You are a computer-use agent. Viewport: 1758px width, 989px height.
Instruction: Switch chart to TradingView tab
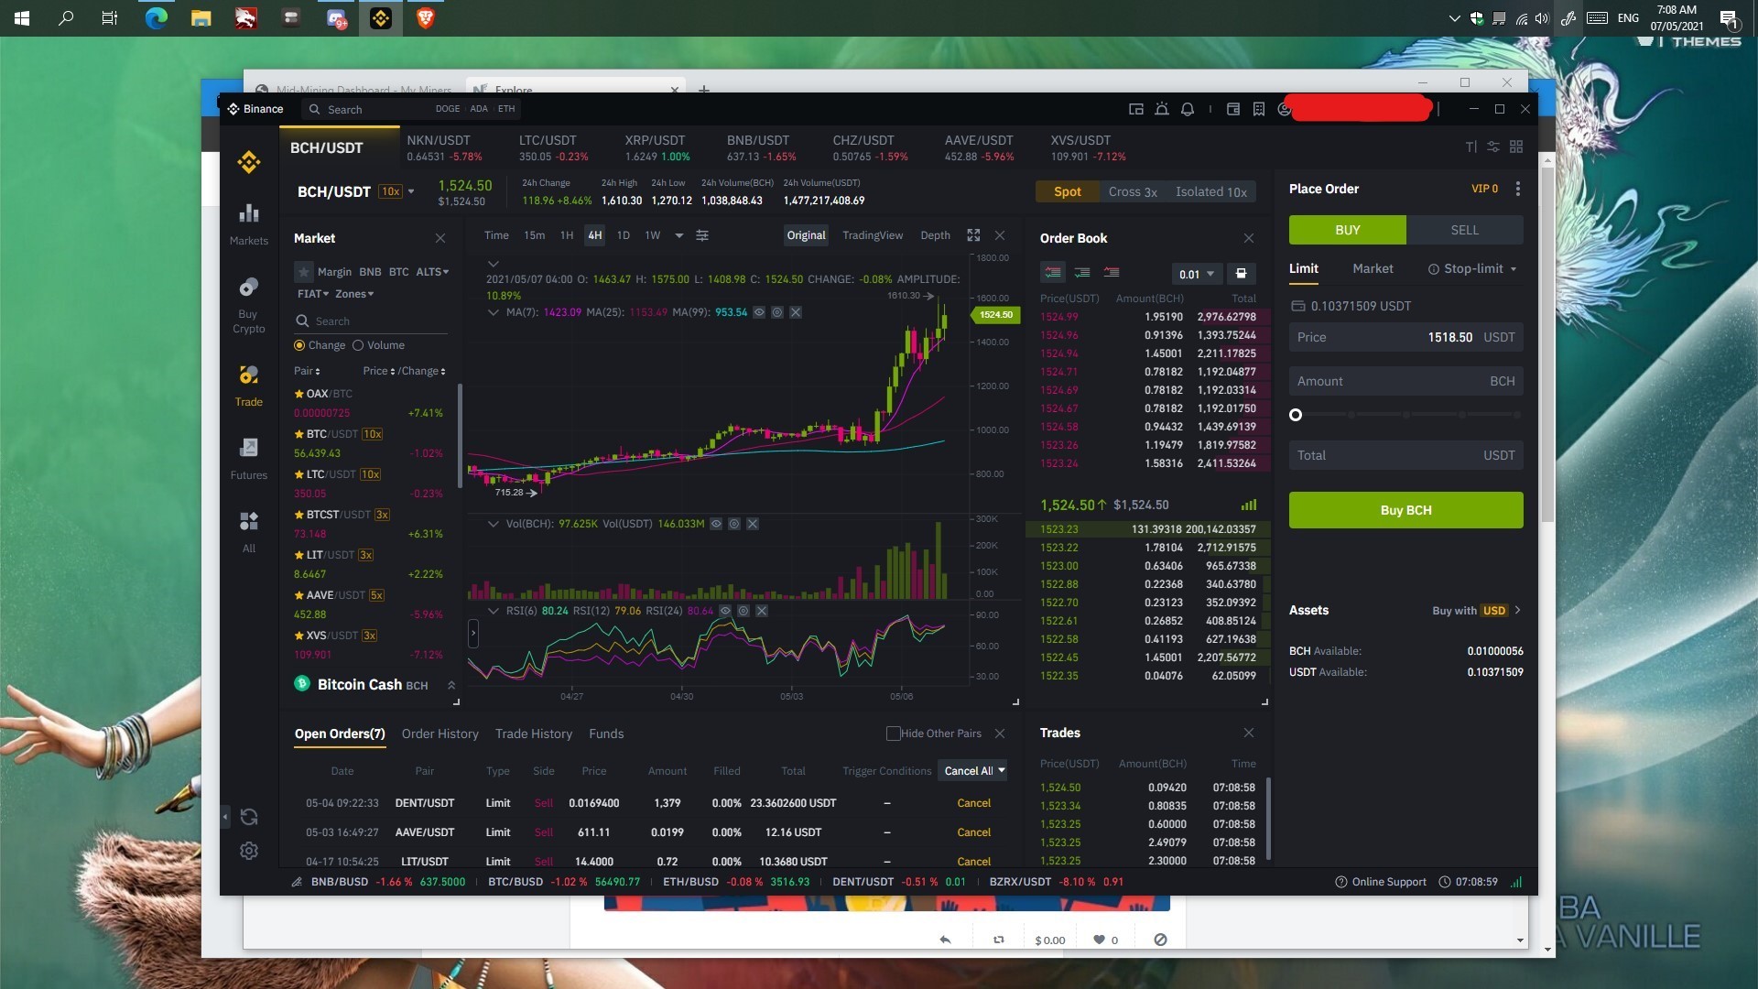[873, 235]
